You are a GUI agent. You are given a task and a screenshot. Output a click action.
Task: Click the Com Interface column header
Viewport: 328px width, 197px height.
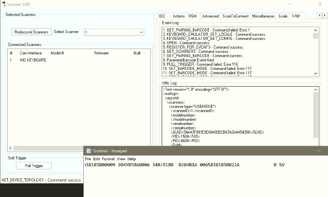coord(31,53)
